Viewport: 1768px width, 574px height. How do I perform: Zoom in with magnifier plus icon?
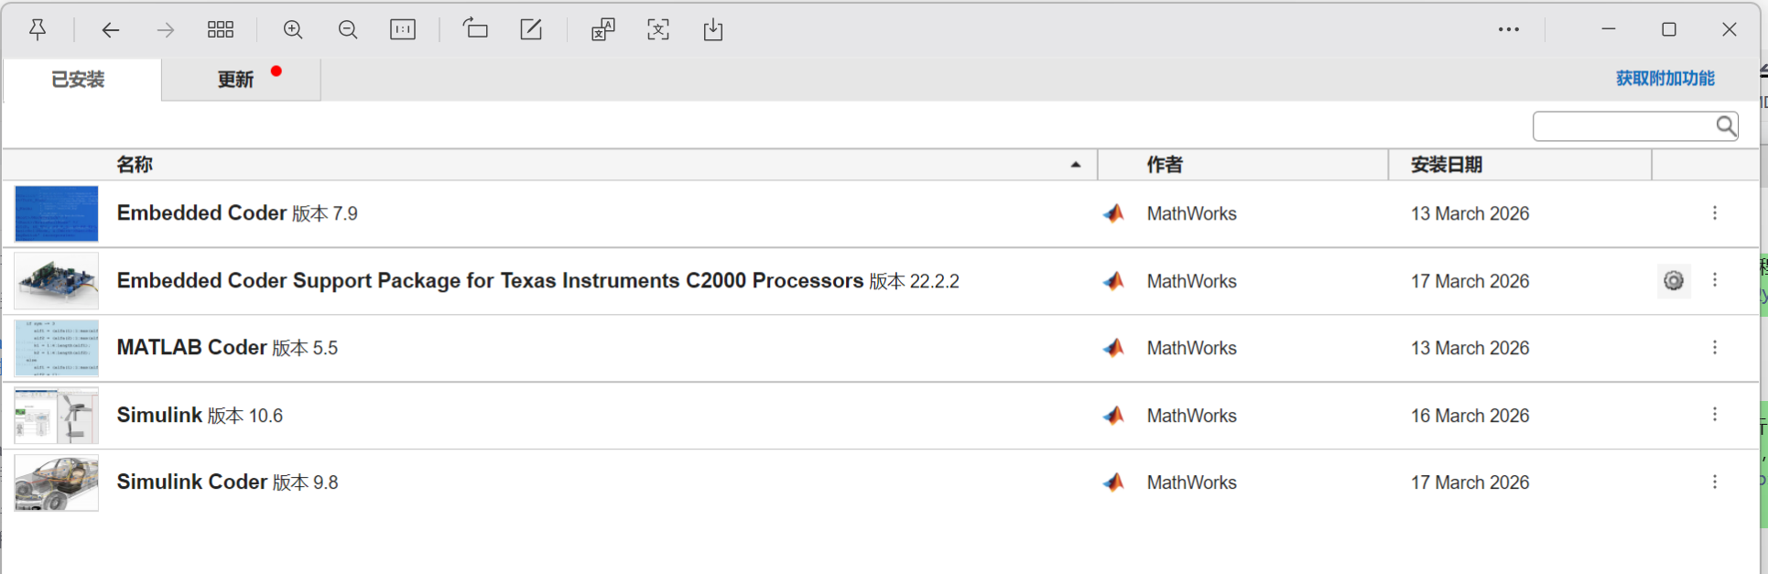pos(293,29)
